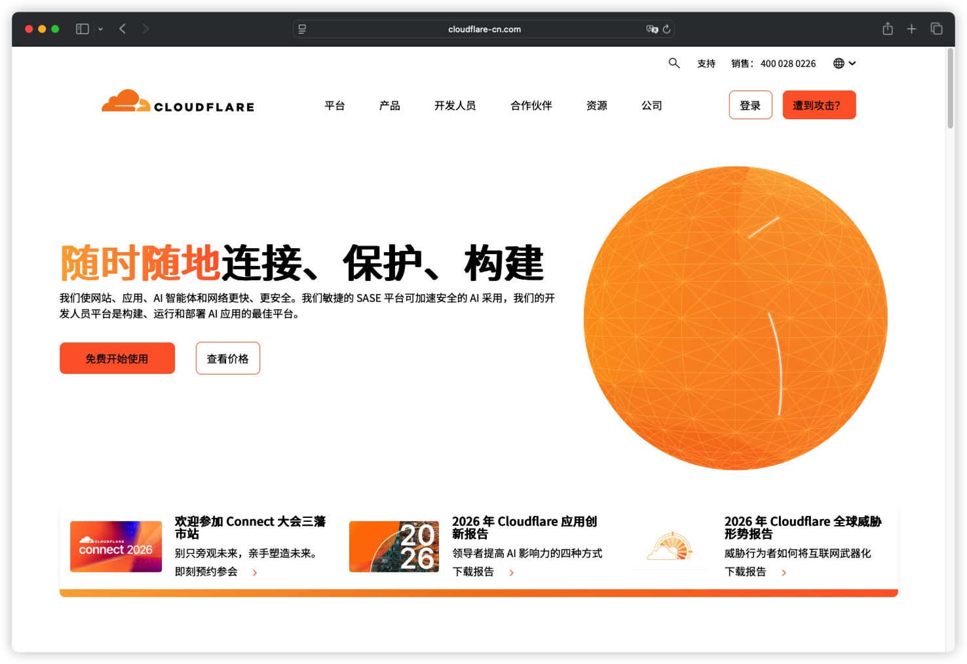967x664 pixels.
Task: Go back with the back arrow
Action: (x=123, y=29)
